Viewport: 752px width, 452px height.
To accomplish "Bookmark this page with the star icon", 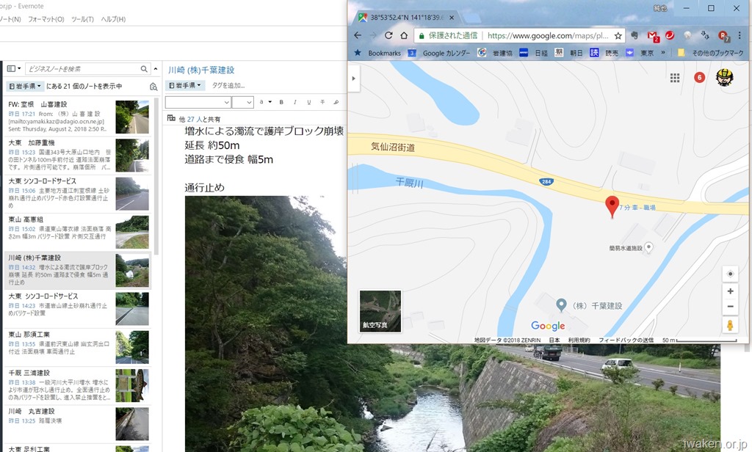I will [618, 35].
